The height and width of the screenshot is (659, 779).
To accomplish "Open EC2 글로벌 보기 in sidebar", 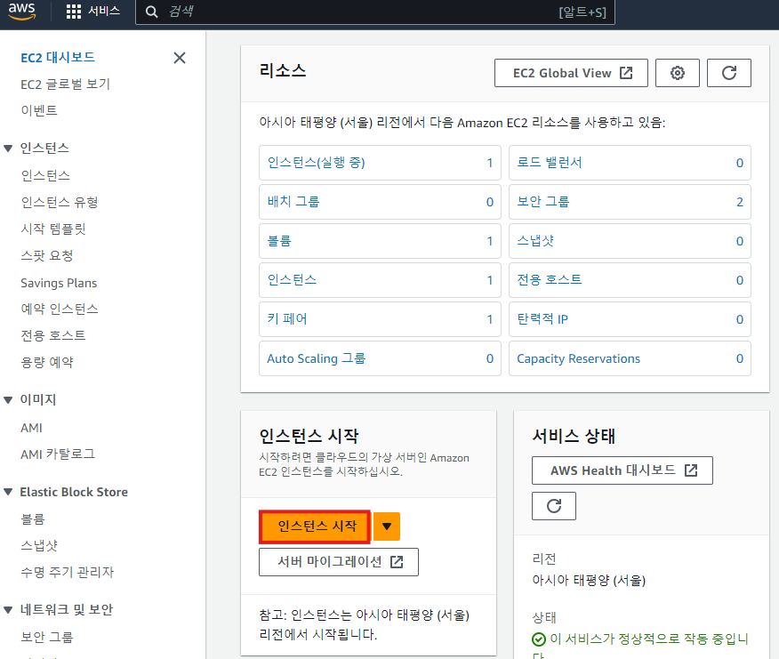I will [x=65, y=84].
